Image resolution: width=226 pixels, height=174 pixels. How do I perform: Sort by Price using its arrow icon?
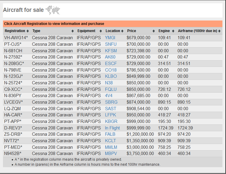[154, 31]
